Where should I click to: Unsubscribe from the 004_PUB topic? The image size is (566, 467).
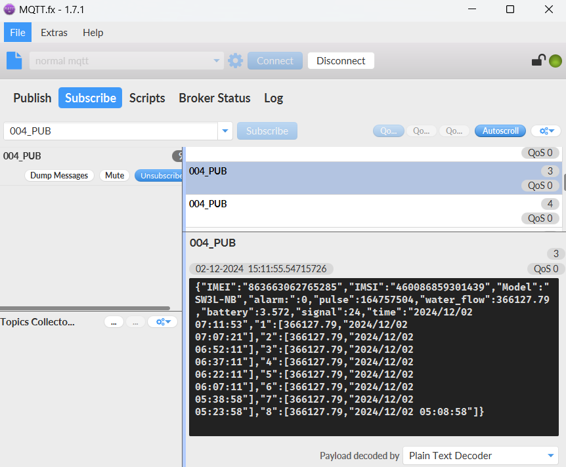click(x=159, y=176)
